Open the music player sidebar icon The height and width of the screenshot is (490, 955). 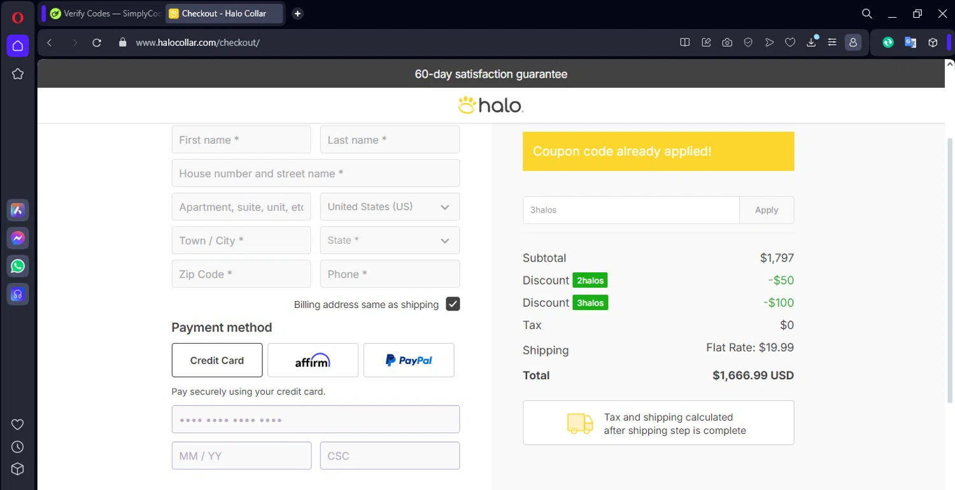point(18,294)
